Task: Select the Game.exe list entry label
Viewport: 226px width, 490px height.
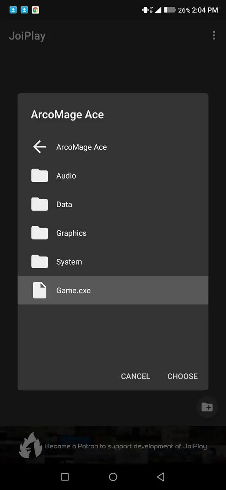Action: pos(73,290)
